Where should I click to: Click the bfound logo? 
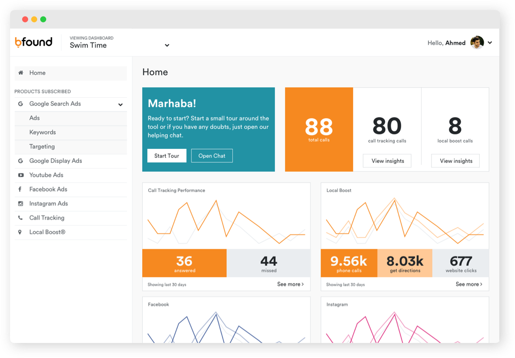click(34, 42)
